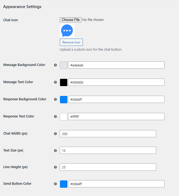
Task: Click the Chat Width input field
Action: tap(108, 134)
